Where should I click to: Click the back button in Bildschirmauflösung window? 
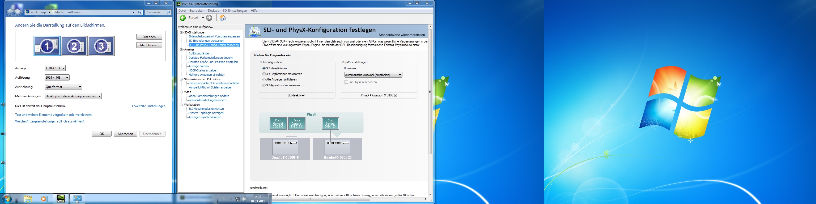(x=10, y=12)
